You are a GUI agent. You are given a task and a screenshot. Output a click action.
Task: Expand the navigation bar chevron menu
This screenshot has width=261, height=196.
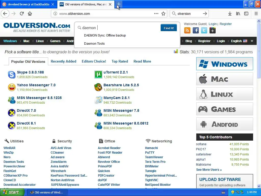click(252, 41)
